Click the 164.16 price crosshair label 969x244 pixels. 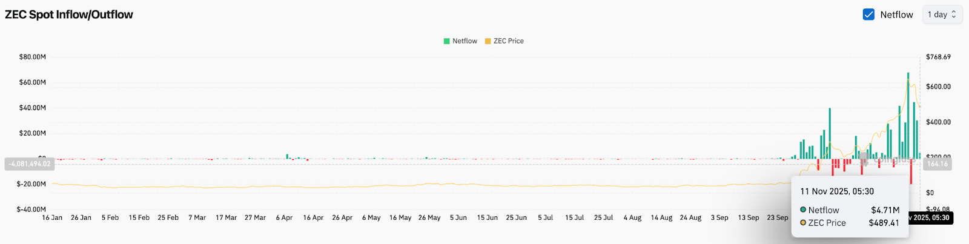coord(937,164)
